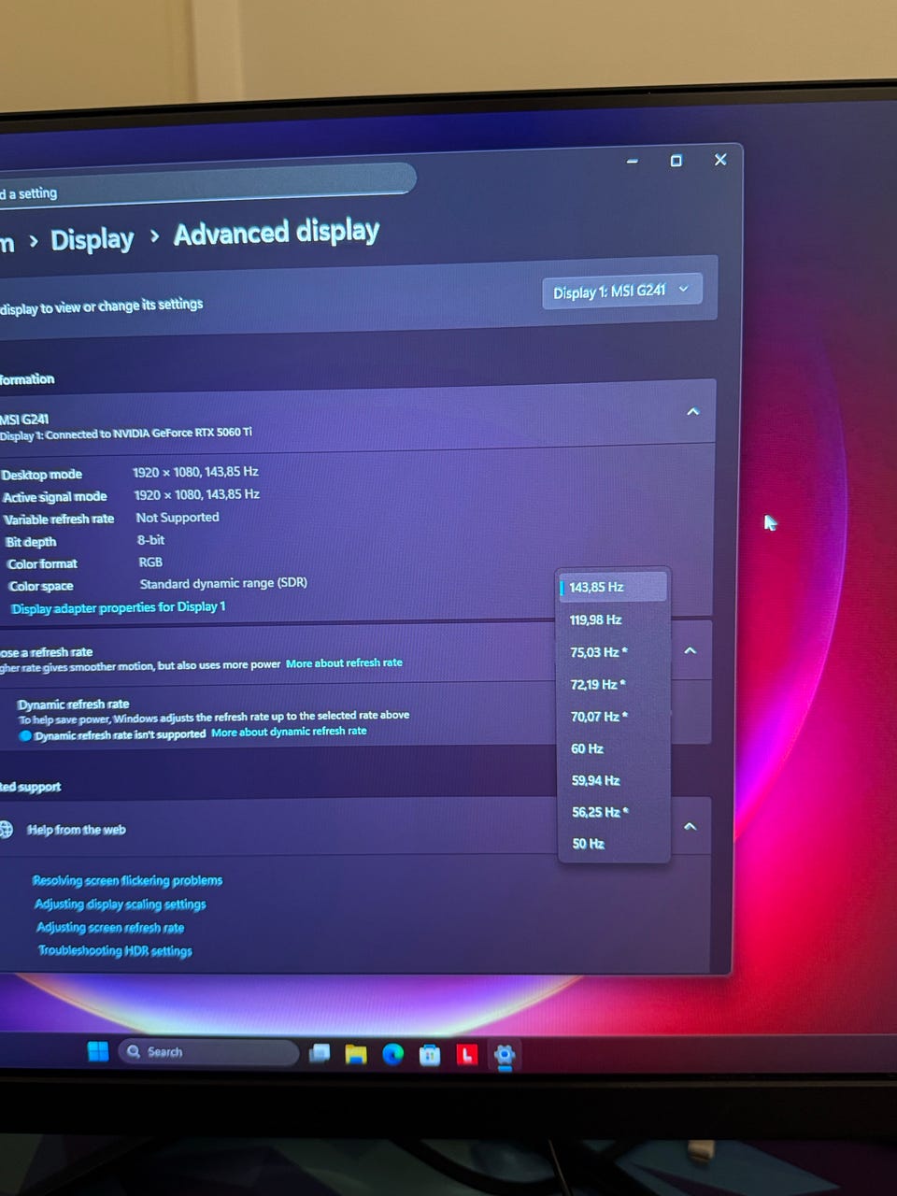
Task: Click the Standard dynamic range (SDR) value
Action: 223,583
